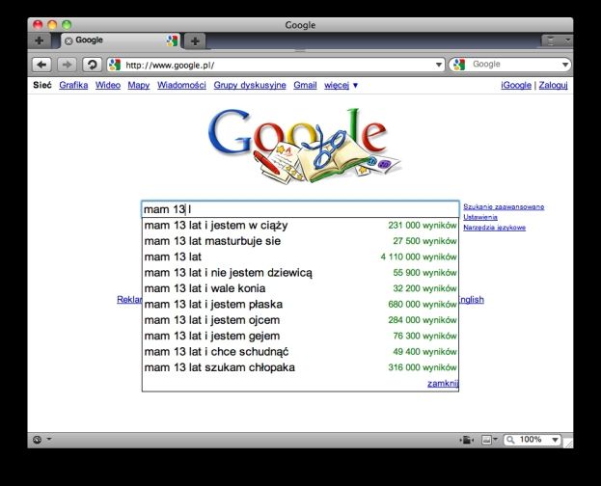Open the Narzędzia językowe link
The height and width of the screenshot is (486, 601).
click(495, 228)
